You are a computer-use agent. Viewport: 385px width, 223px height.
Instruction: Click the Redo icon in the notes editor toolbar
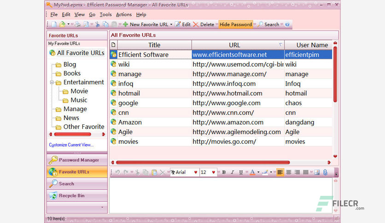pos(126,172)
